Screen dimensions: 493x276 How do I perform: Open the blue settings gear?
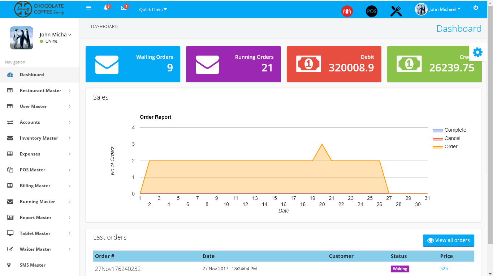[477, 52]
